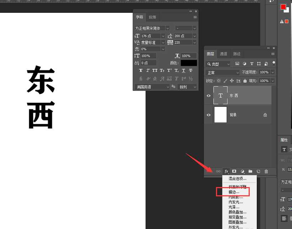Click the Delete layer trash icon
Image resolution: width=292 pixels, height=229 pixels.
click(x=266, y=171)
